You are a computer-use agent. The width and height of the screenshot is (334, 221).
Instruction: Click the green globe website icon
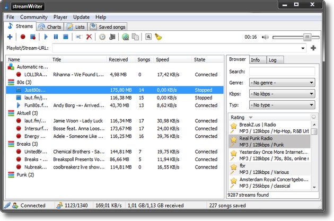pos(126,37)
